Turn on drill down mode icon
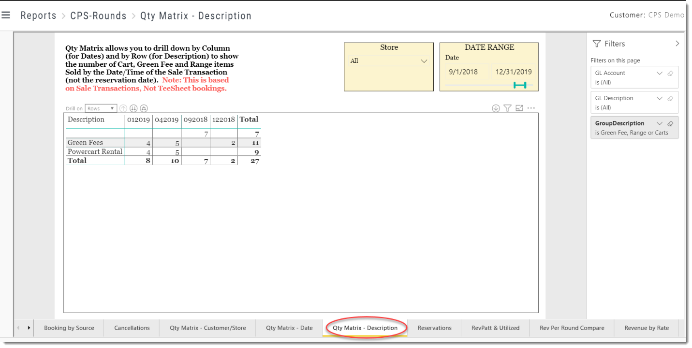This screenshot has width=692, height=348. pyautogui.click(x=496, y=108)
